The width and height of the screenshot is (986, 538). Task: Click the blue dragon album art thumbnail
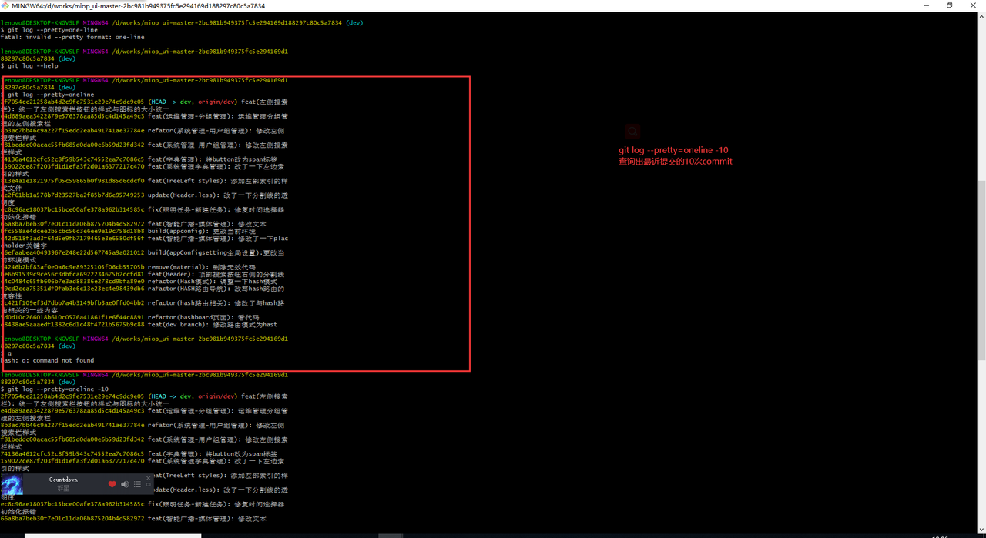[x=12, y=485]
